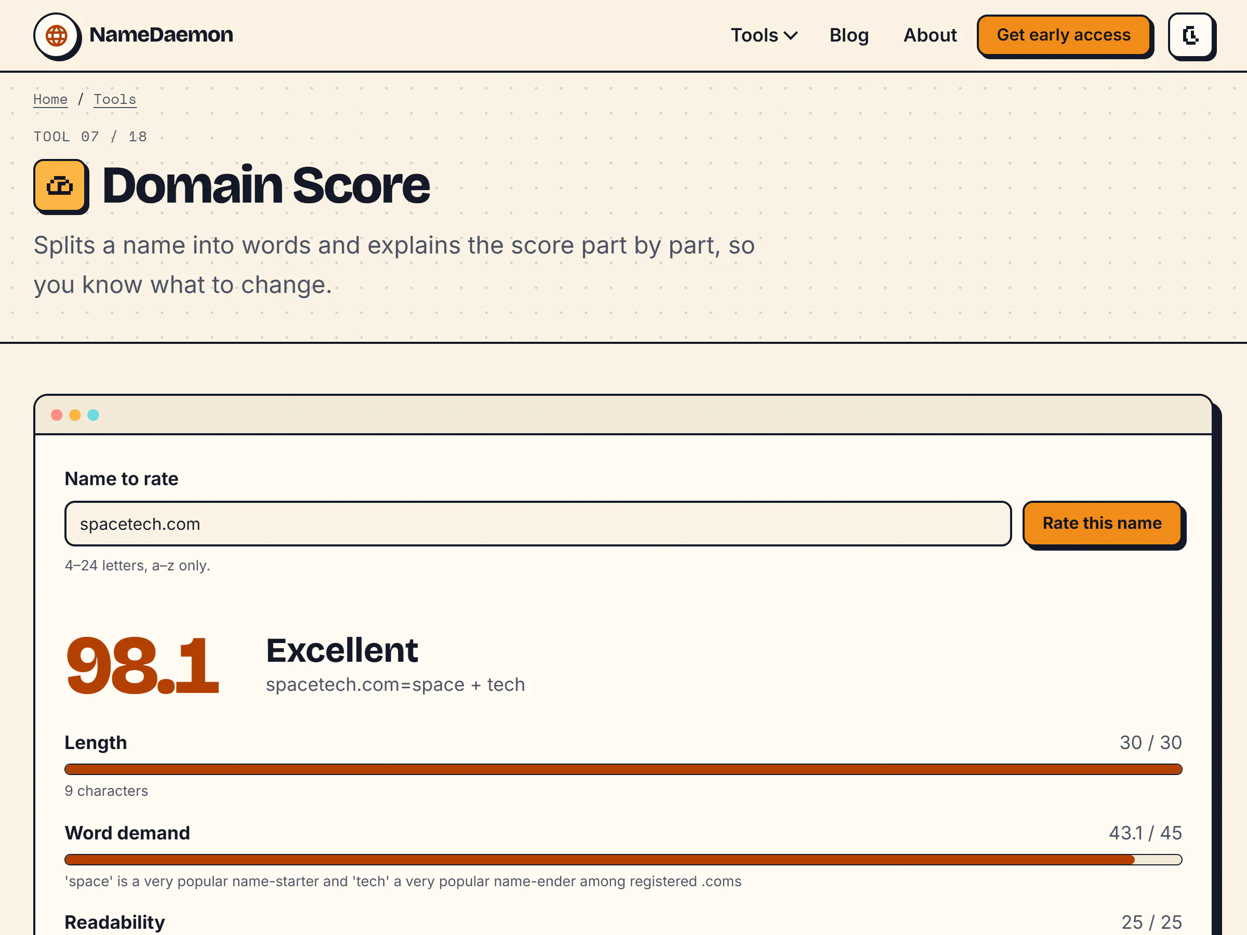
Task: Click the '9 characters' note
Action: [x=107, y=791]
